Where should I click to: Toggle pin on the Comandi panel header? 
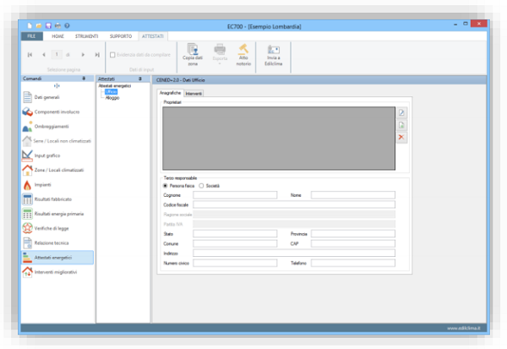(83, 78)
